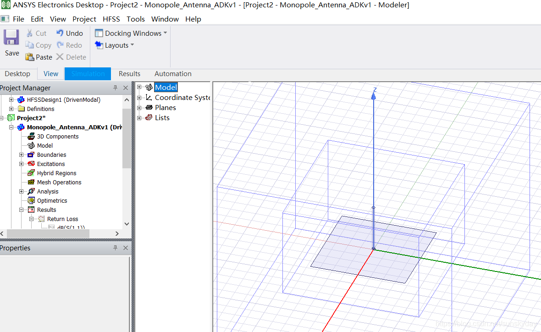The image size is (541, 332).
Task: Click Project Manager horizontal scroll right arrow
Action: click(x=117, y=234)
